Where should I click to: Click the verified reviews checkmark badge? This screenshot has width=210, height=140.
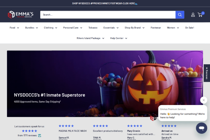coord(40,135)
